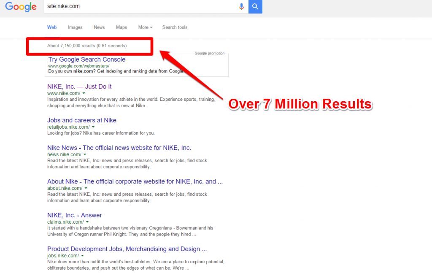Expand arrow next to news.nike.com/
Image resolution: width=432 pixels, height=273 pixels.
coord(85,154)
